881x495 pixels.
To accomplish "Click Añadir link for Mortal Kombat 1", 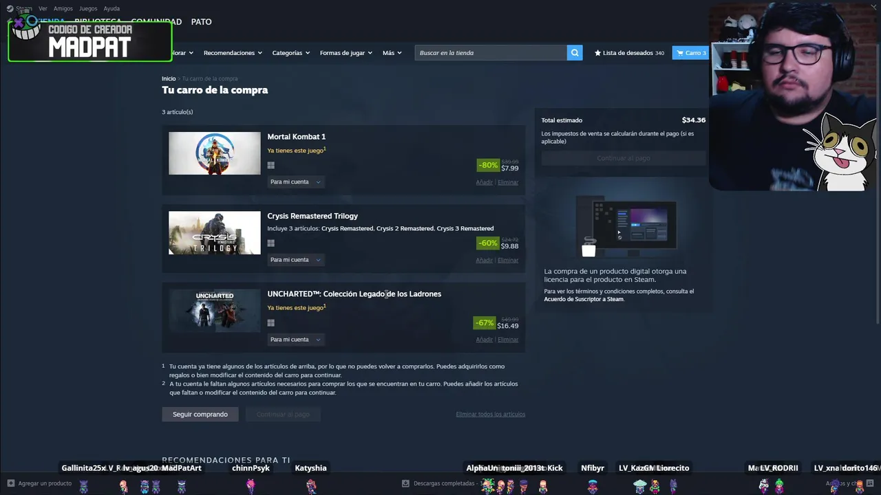I will pyautogui.click(x=485, y=182).
